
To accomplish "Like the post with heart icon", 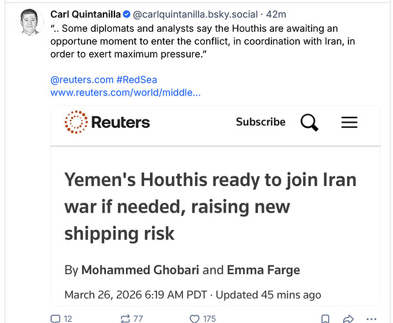I will coord(194,318).
